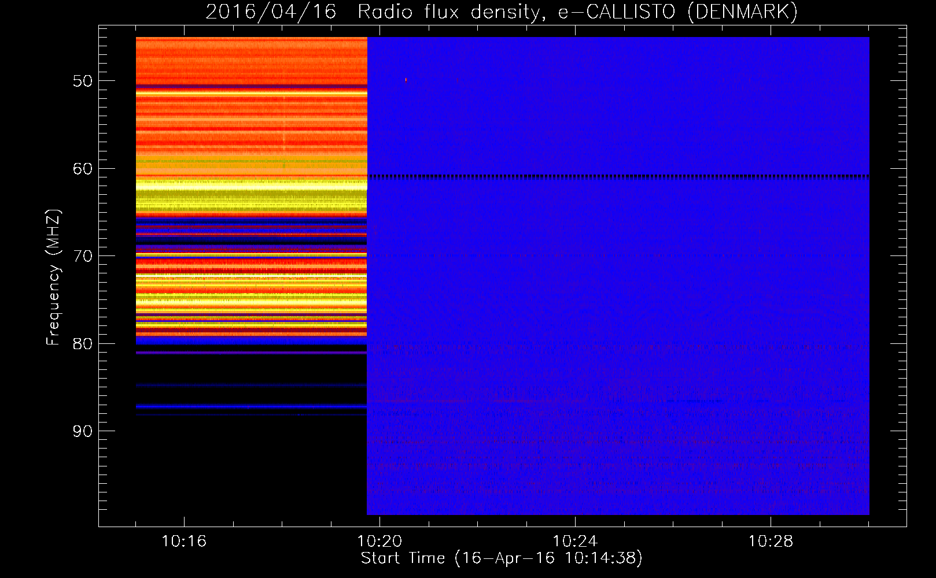Image resolution: width=936 pixels, height=578 pixels.
Task: Click the 10:28 time tick label
Action: pos(771,542)
